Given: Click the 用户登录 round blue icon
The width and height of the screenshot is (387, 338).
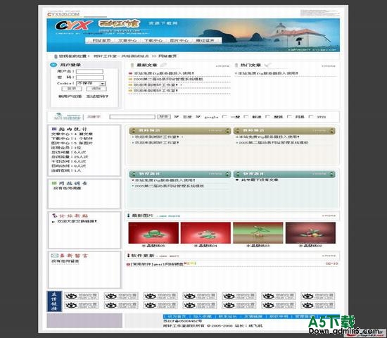Looking at the screenshot, I should click(x=53, y=65).
